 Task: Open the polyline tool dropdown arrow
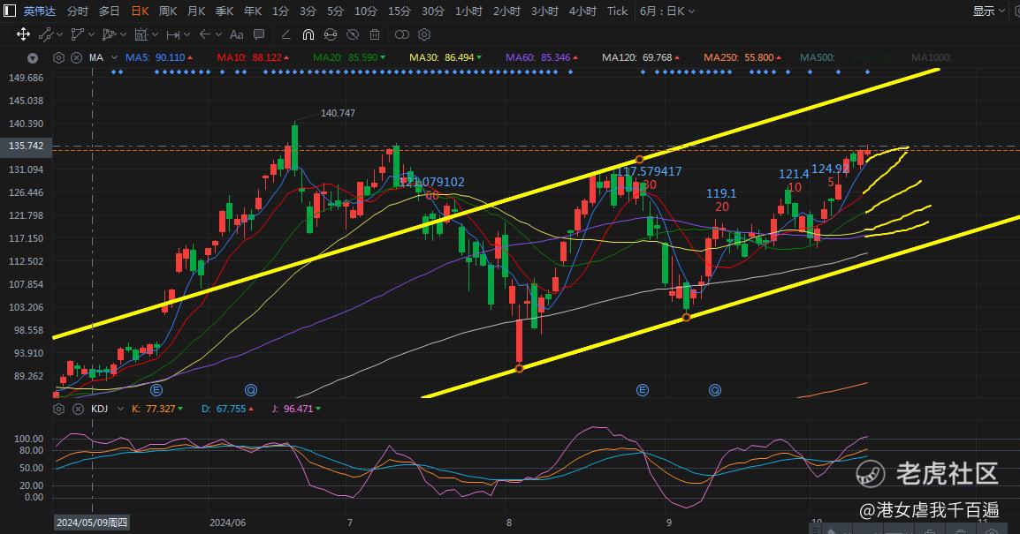tap(91, 34)
